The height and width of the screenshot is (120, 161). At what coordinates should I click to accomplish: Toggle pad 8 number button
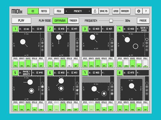point(120,73)
